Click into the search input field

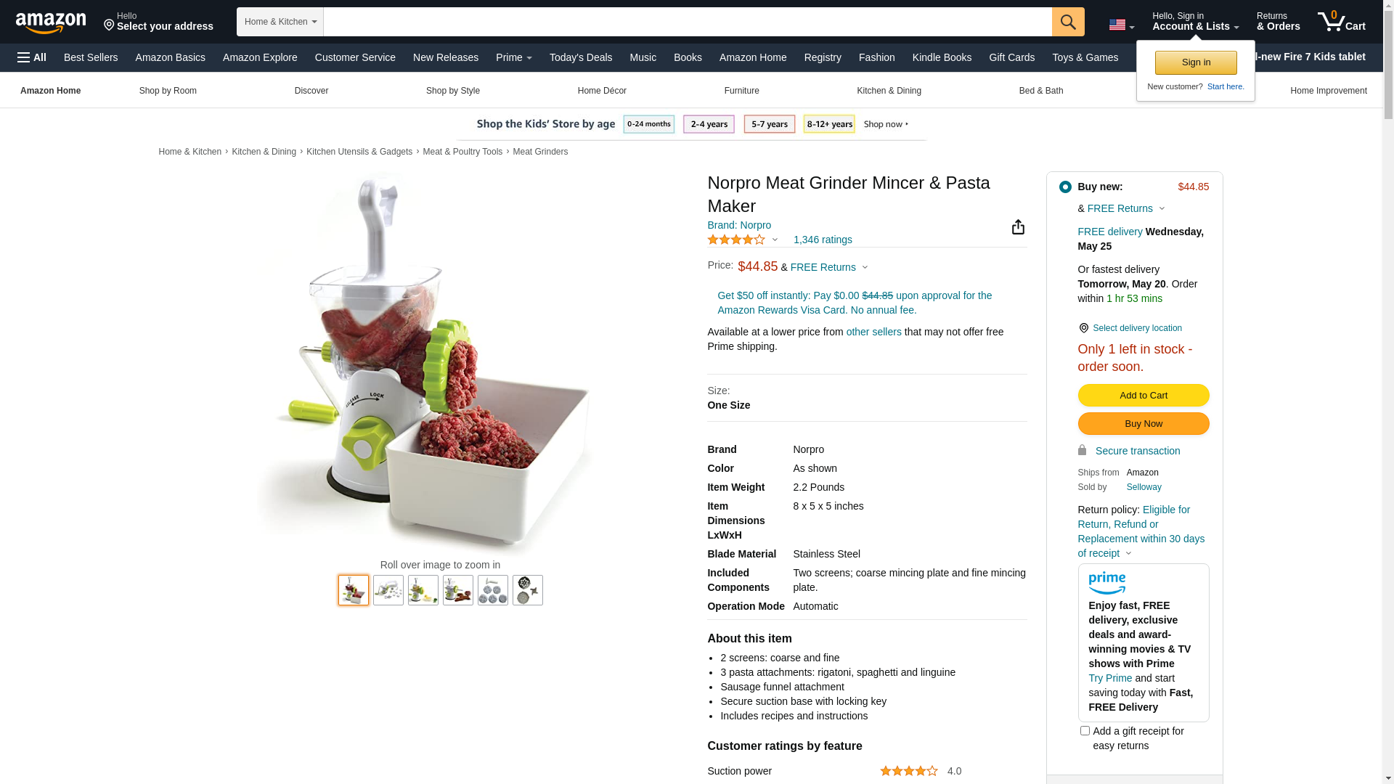[688, 22]
